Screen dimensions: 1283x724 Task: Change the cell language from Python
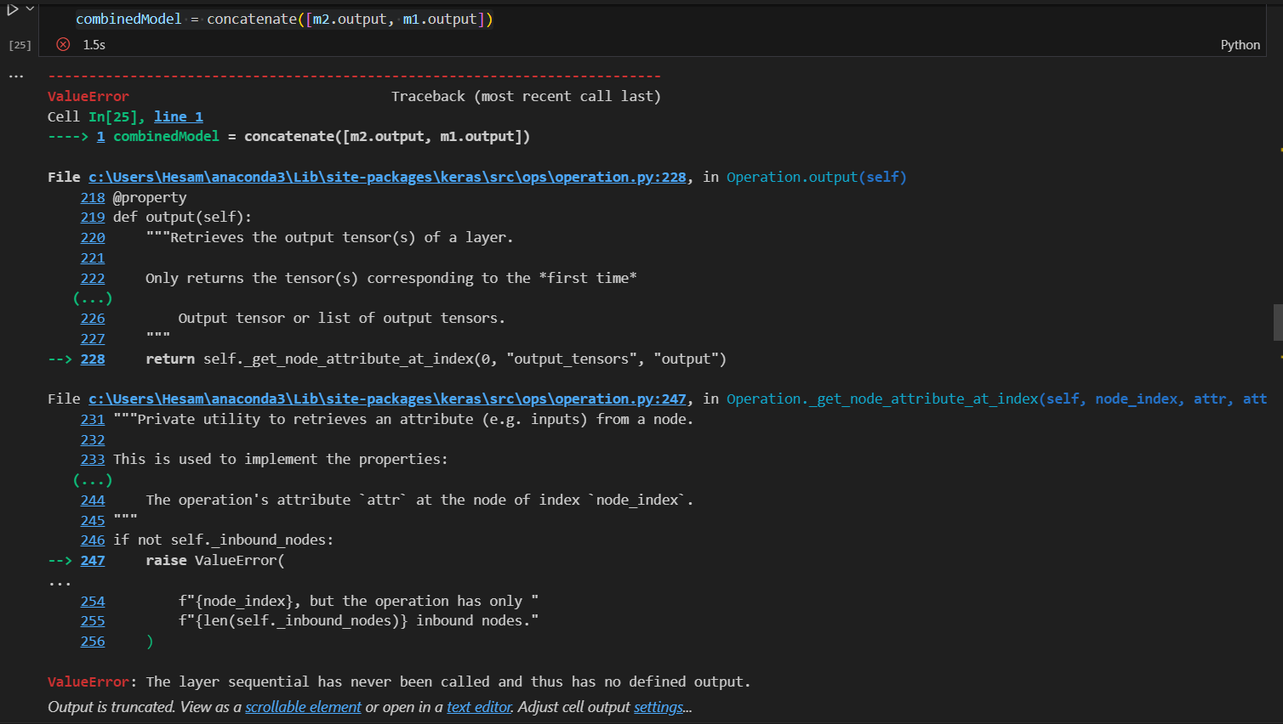(x=1240, y=45)
